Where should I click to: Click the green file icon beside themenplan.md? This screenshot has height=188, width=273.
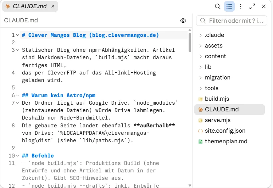(x=200, y=142)
